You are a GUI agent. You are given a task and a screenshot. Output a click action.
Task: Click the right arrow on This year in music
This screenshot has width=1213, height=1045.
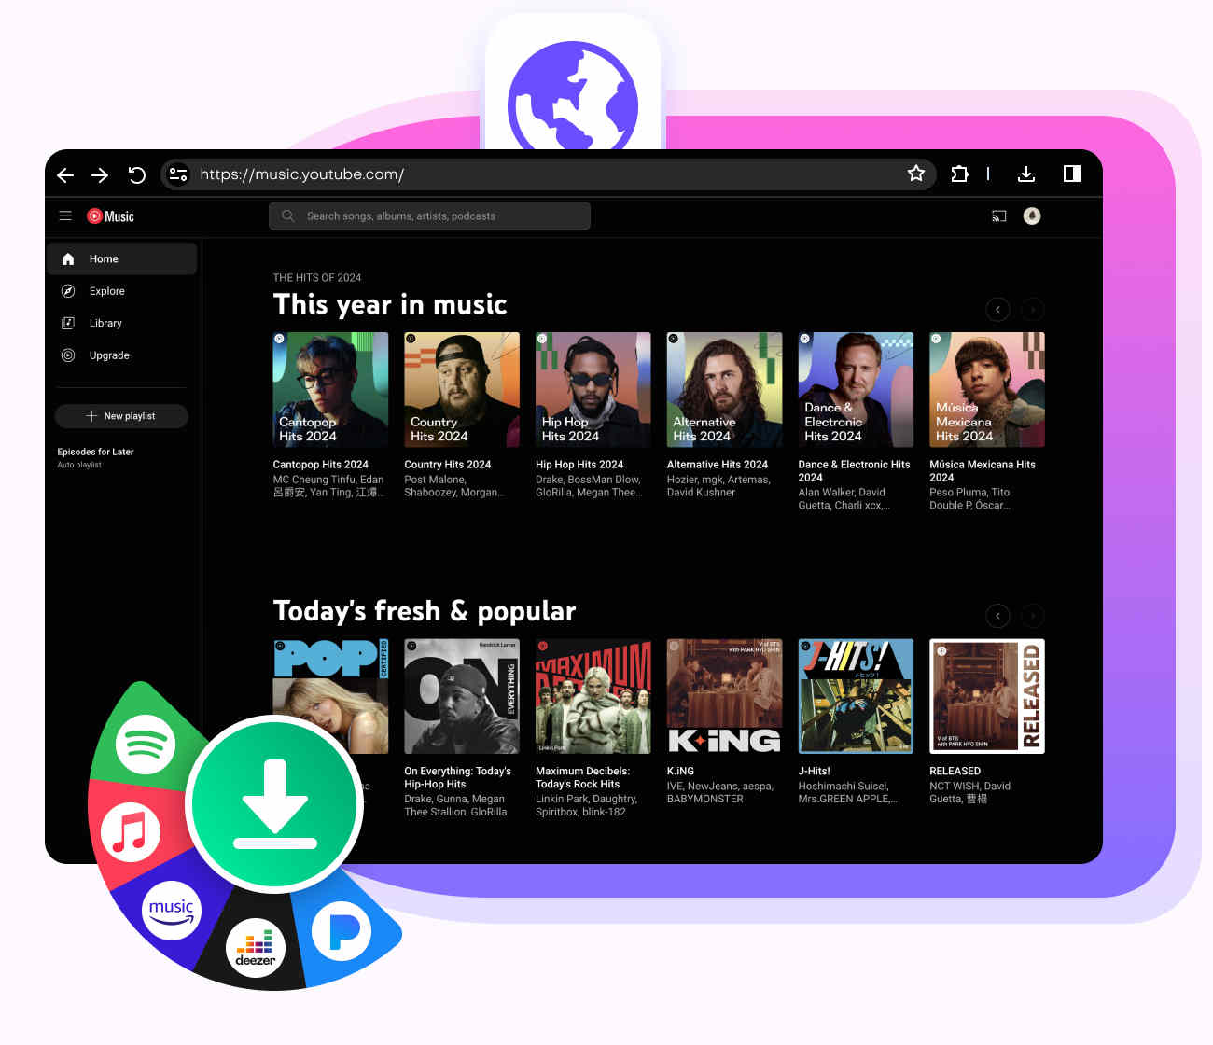pyautogui.click(x=1032, y=309)
